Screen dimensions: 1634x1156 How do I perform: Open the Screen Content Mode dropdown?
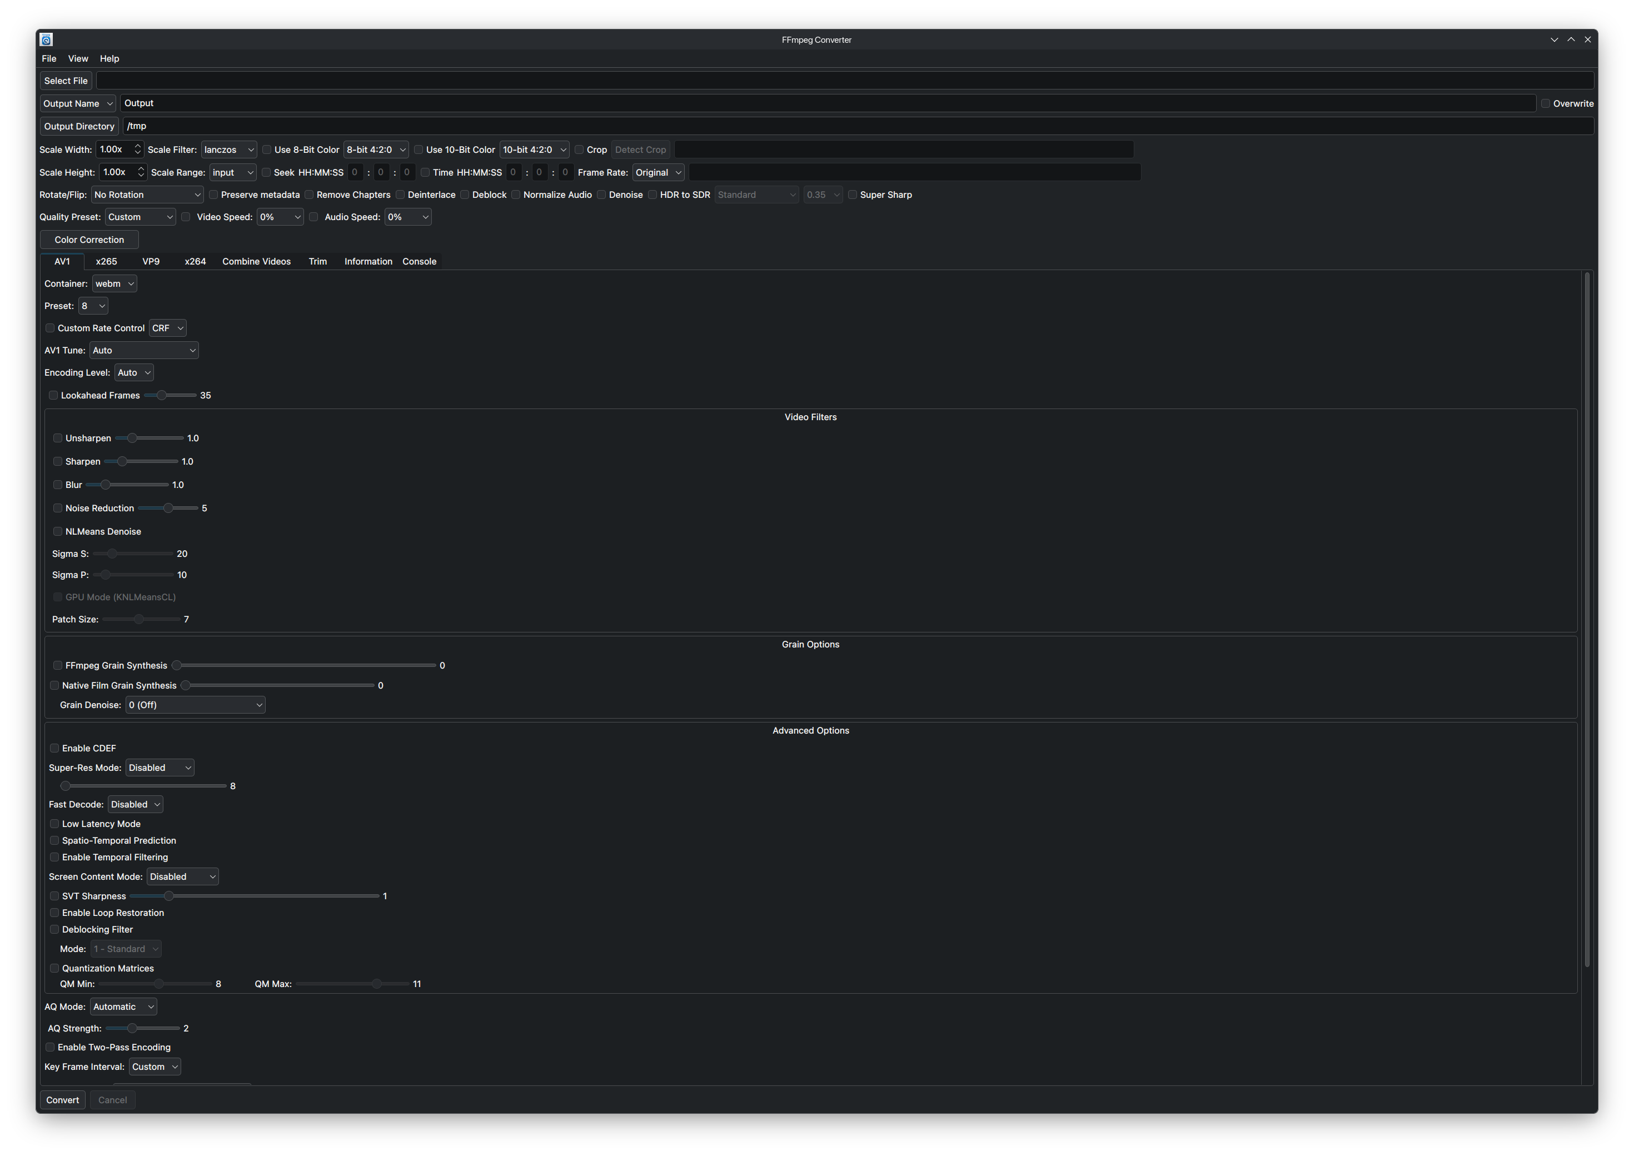(182, 876)
